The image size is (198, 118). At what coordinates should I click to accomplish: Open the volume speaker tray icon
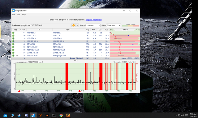[182, 115]
